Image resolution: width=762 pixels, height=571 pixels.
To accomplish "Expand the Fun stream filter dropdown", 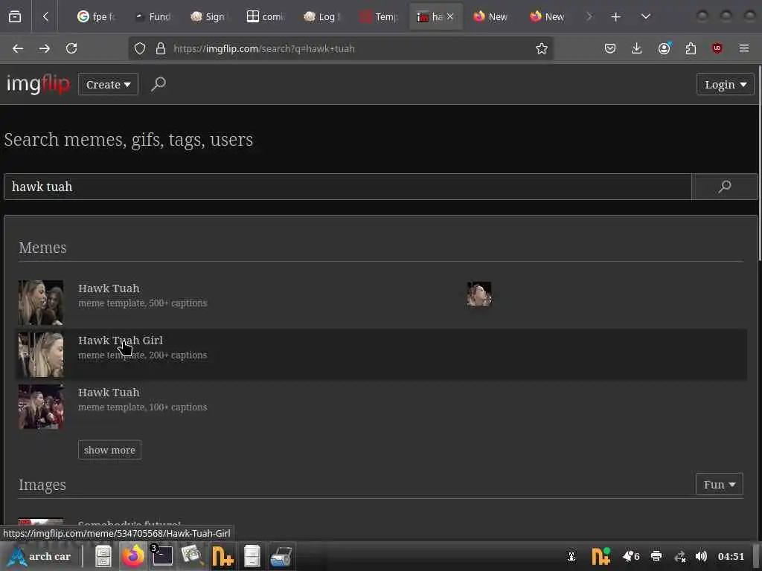I will point(720,485).
